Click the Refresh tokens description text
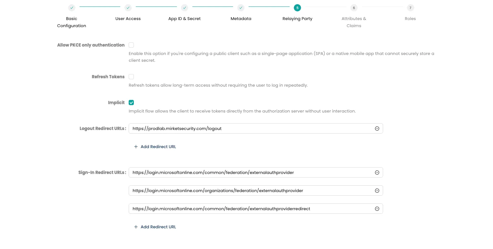Image resolution: width=493 pixels, height=249 pixels. [x=218, y=85]
